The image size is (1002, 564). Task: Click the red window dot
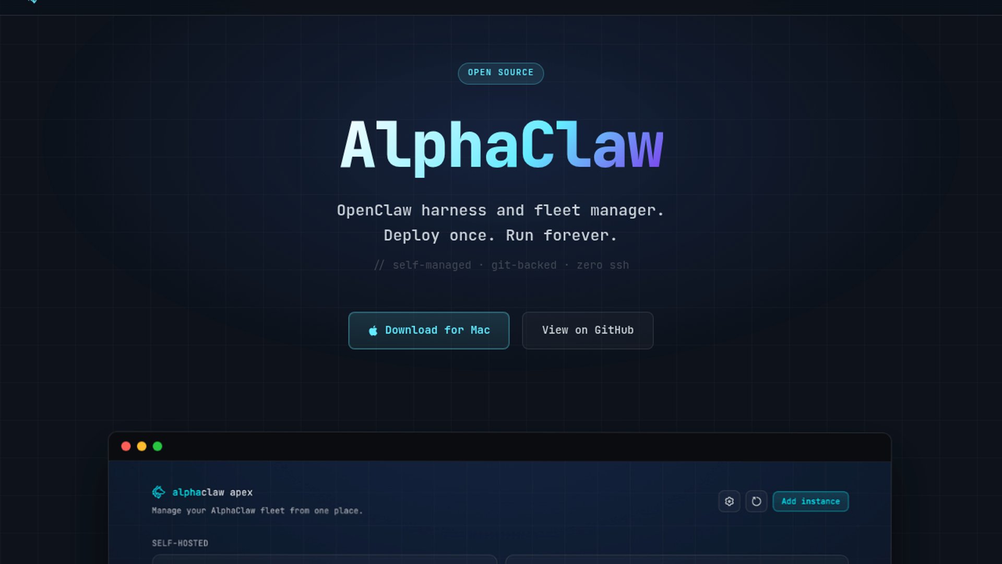pyautogui.click(x=126, y=446)
